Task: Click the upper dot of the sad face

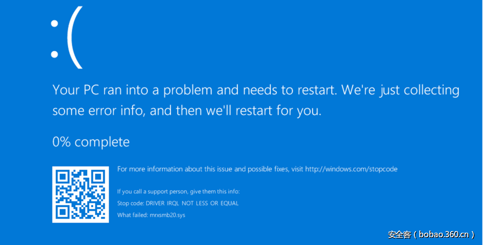Action: 55,23
